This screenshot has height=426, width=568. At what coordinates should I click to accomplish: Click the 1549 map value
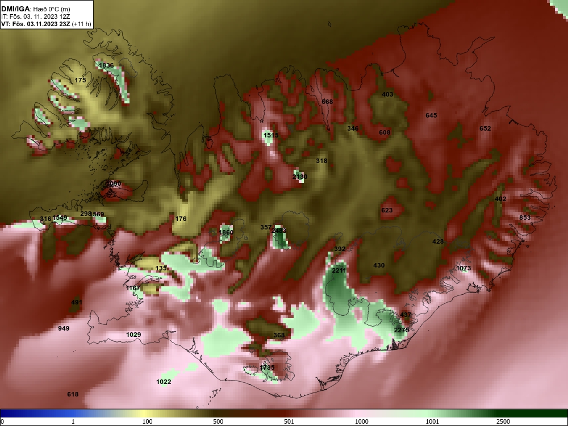click(60, 218)
